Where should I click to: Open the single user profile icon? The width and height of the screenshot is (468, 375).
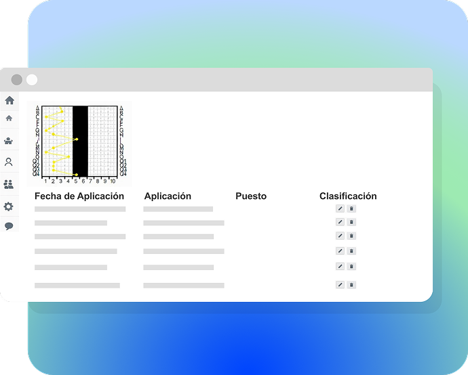pyautogui.click(x=9, y=162)
